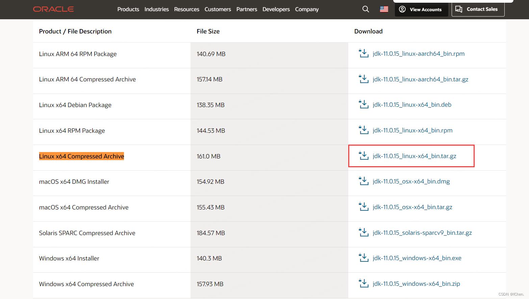Image resolution: width=529 pixels, height=299 pixels.
Task: Select the US flag country icon
Action: click(x=384, y=9)
